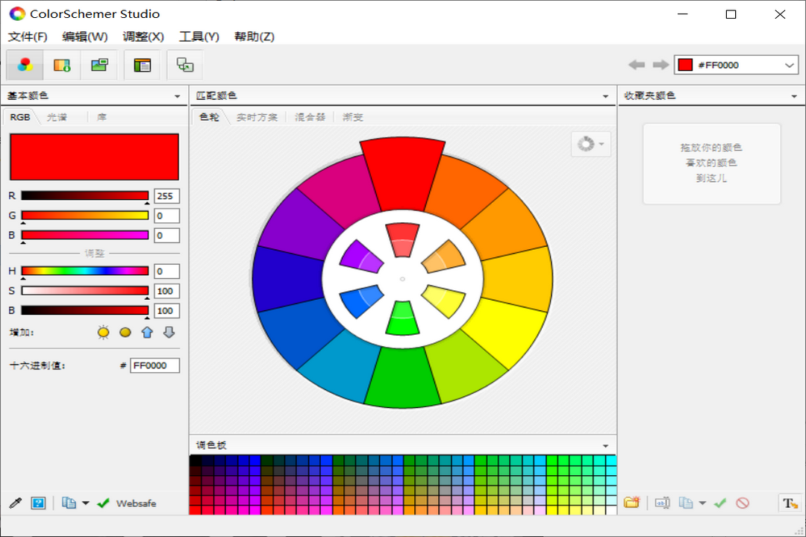Open the palette download toolbar icon
The image size is (806, 537).
[62, 65]
